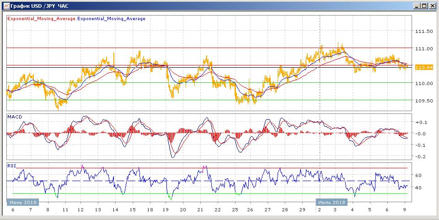The height and width of the screenshot is (220, 439).
Task: Click the -0.1 MACD scale value
Action: click(x=421, y=145)
